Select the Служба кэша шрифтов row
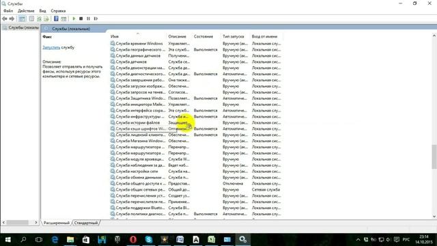Screen dimensions: 437x246 (196, 129)
